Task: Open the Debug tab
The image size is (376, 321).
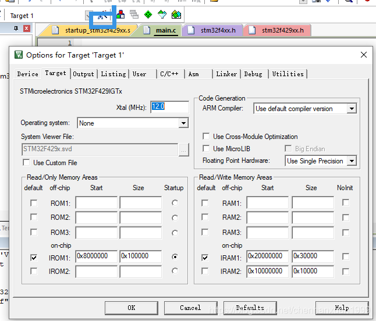Action: point(253,74)
